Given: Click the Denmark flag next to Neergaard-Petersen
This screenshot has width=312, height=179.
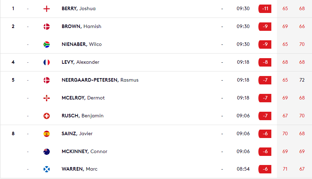Looking at the screenshot, I should tap(47, 80).
